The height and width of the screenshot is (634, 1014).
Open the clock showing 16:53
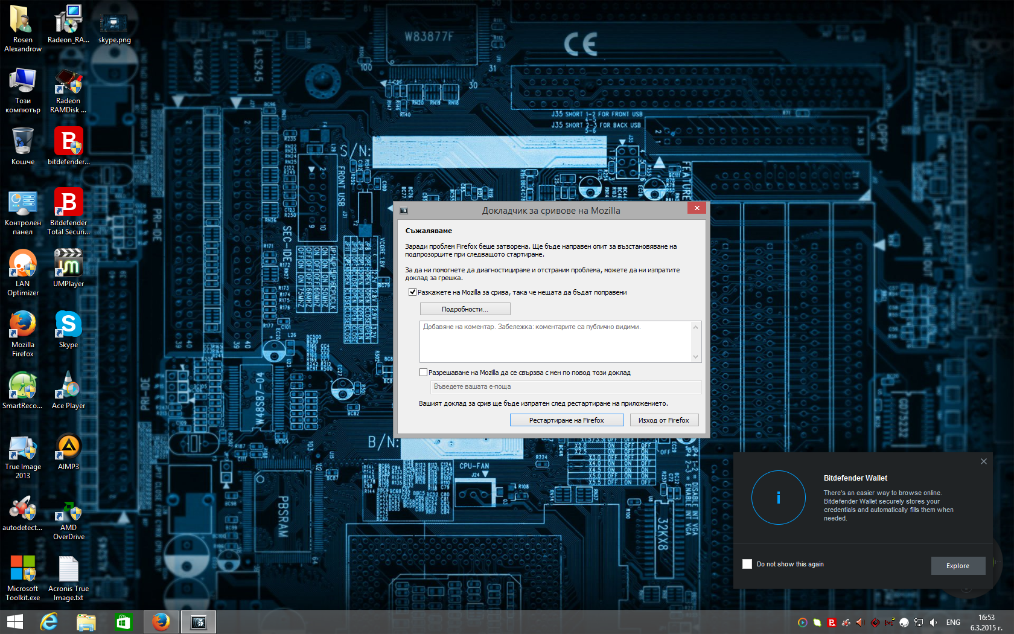pyautogui.click(x=986, y=623)
